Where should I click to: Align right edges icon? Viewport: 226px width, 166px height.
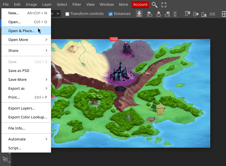[x=167, y=14]
